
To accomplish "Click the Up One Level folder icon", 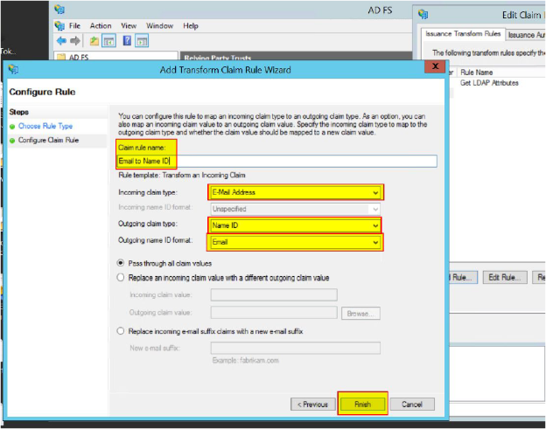I will coord(94,41).
